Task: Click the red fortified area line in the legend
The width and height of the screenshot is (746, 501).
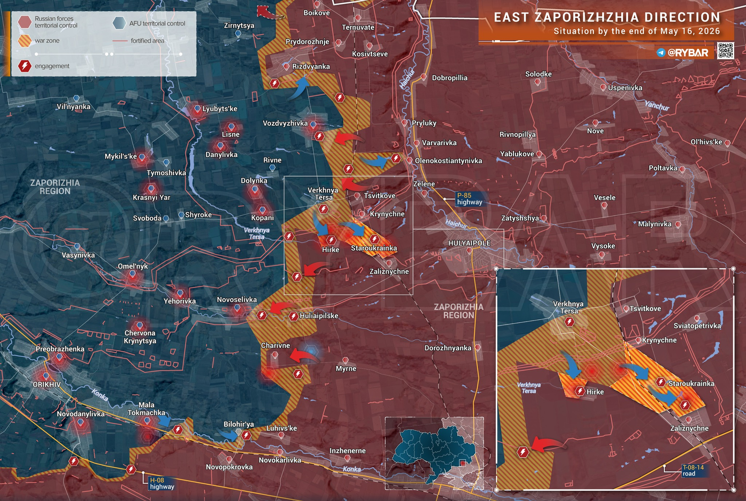Action: click(120, 41)
